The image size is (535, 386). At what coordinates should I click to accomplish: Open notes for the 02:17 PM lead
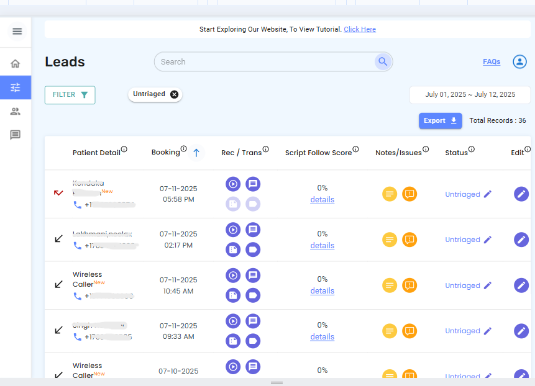(x=390, y=240)
